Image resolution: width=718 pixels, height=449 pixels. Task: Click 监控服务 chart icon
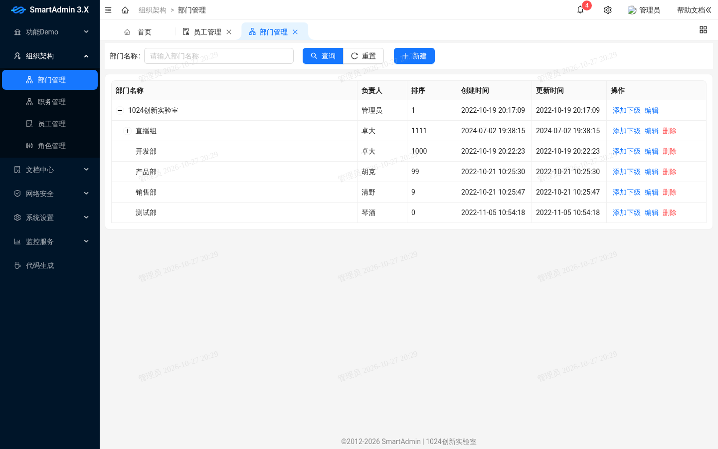pyautogui.click(x=17, y=241)
